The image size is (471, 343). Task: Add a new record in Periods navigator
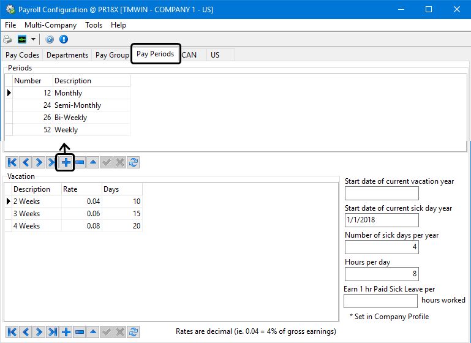click(66, 162)
